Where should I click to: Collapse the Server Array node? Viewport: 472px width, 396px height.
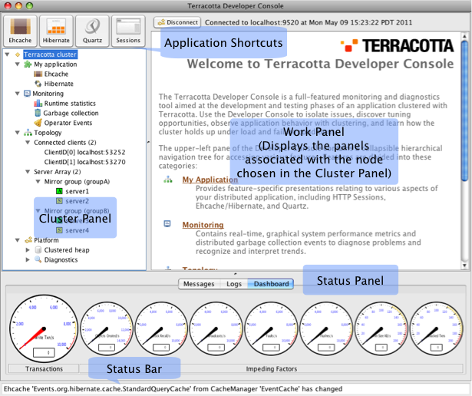coord(28,172)
